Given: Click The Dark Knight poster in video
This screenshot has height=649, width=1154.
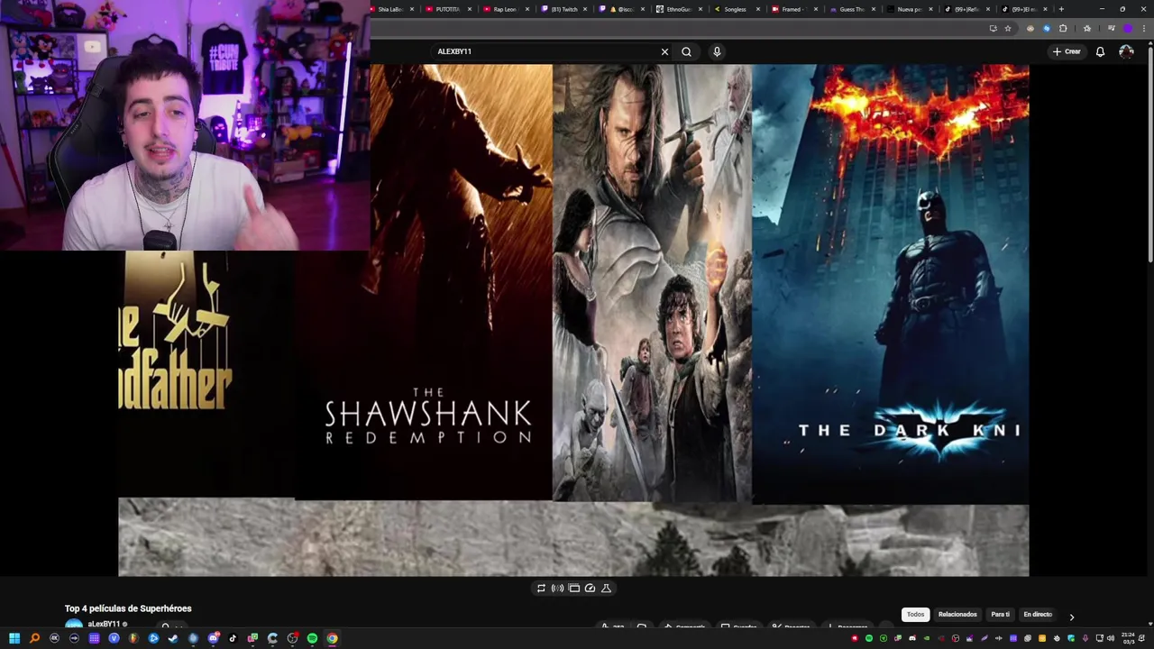Looking at the screenshot, I should tap(891, 284).
